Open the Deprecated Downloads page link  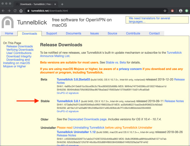(x=87, y=119)
